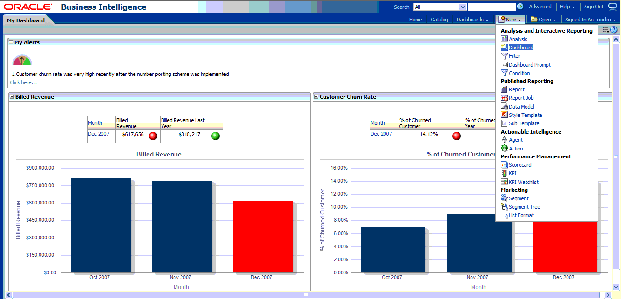Select Dashboard Prompt from New menu
Image resolution: width=621 pixels, height=299 pixels.
coord(529,65)
